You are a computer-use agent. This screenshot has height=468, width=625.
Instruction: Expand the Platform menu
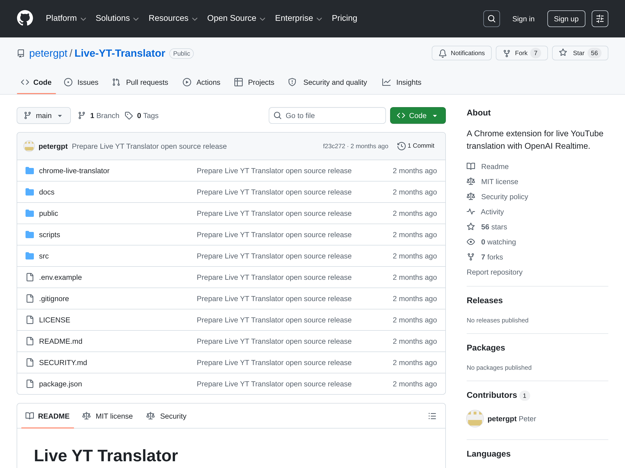pyautogui.click(x=66, y=18)
